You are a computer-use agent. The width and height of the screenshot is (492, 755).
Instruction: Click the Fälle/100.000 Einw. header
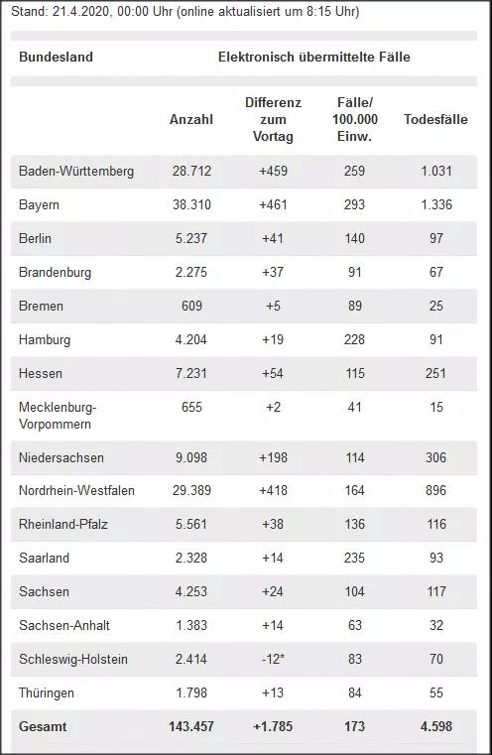point(355,119)
